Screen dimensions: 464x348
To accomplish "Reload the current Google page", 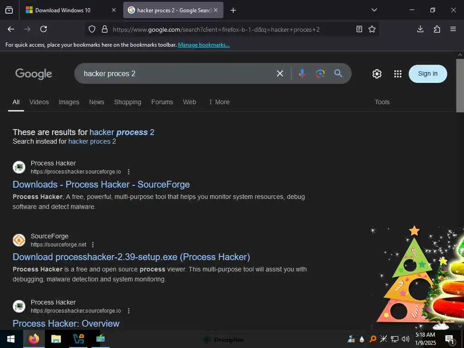I will tap(43, 29).
